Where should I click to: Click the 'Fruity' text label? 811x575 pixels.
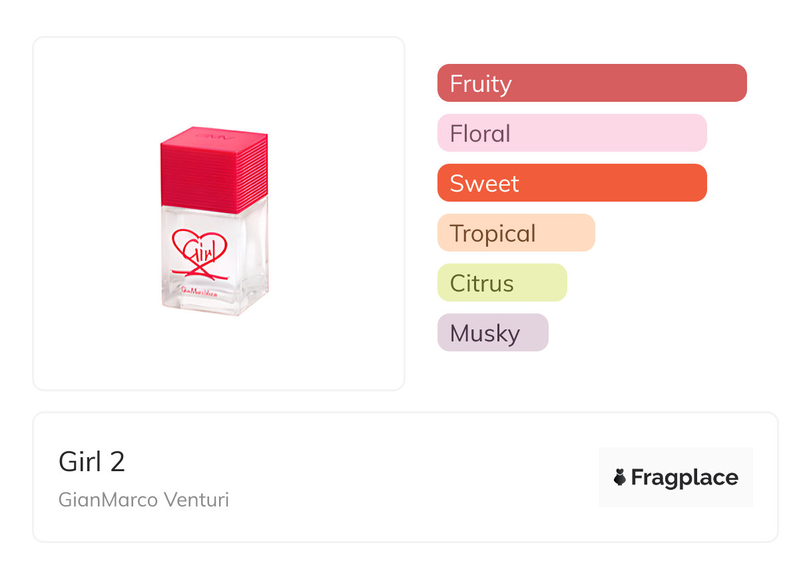(x=481, y=84)
